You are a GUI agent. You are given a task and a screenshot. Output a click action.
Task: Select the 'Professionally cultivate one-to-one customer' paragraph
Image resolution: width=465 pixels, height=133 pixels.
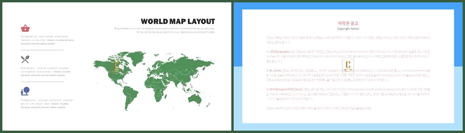pyautogui.click(x=47, y=104)
